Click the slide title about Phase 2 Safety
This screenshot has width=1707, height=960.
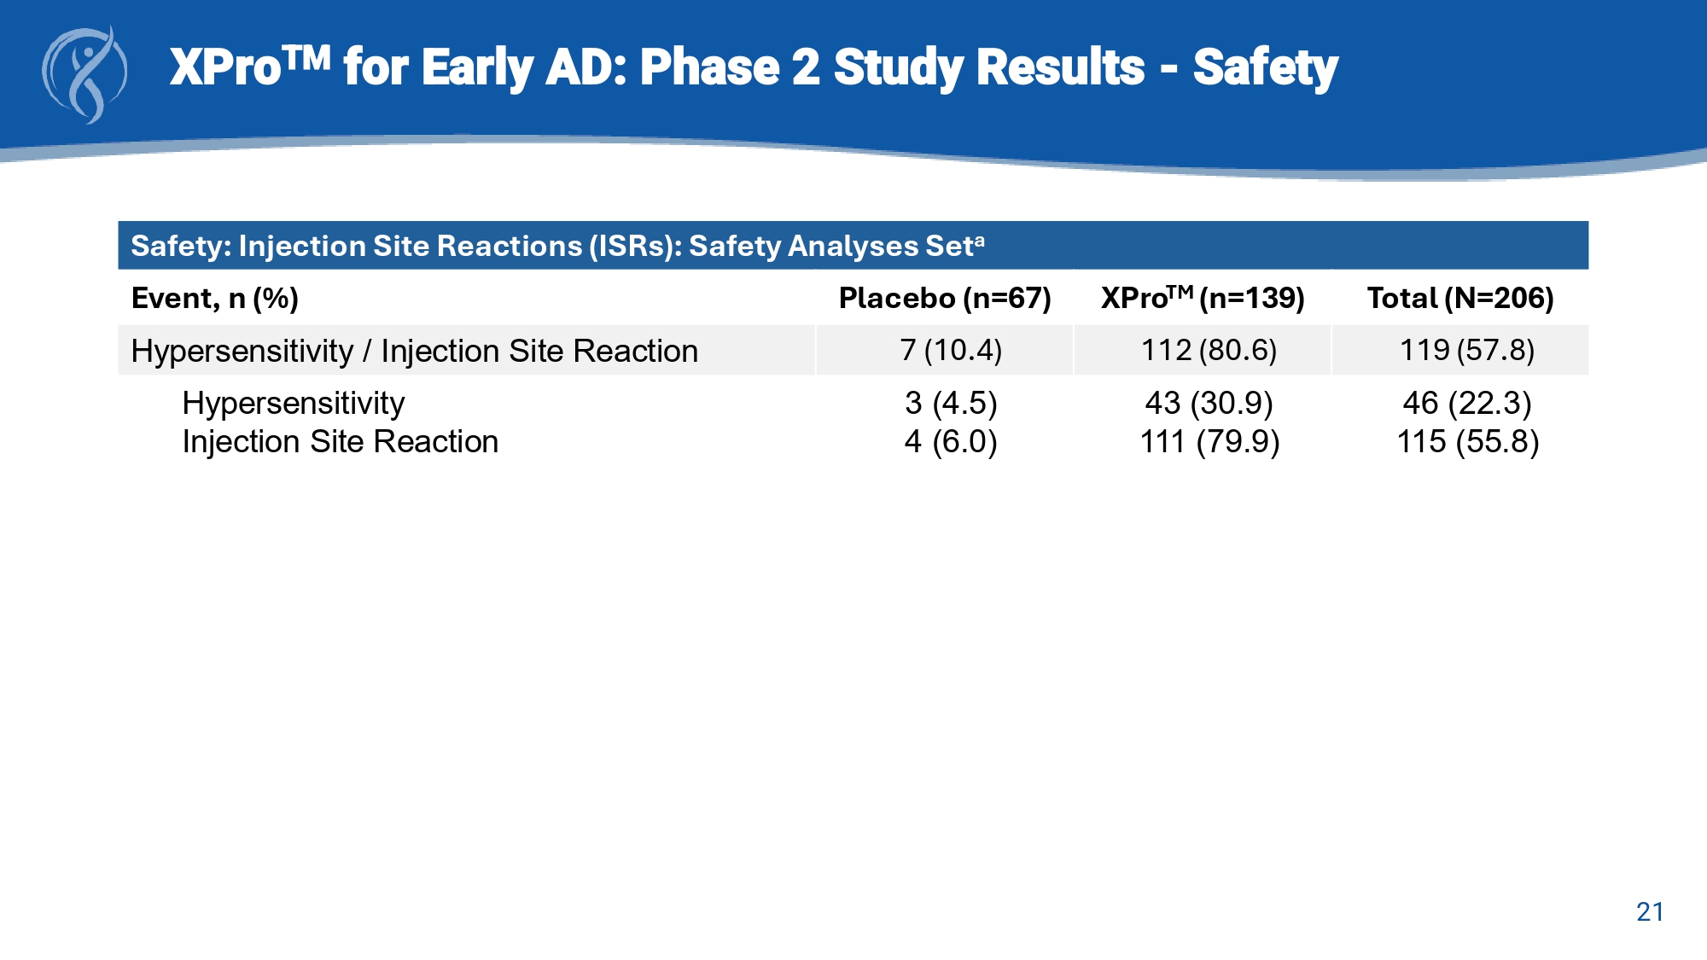click(753, 67)
